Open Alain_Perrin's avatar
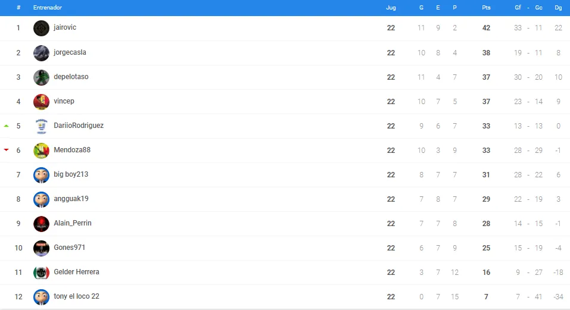 pyautogui.click(x=41, y=224)
